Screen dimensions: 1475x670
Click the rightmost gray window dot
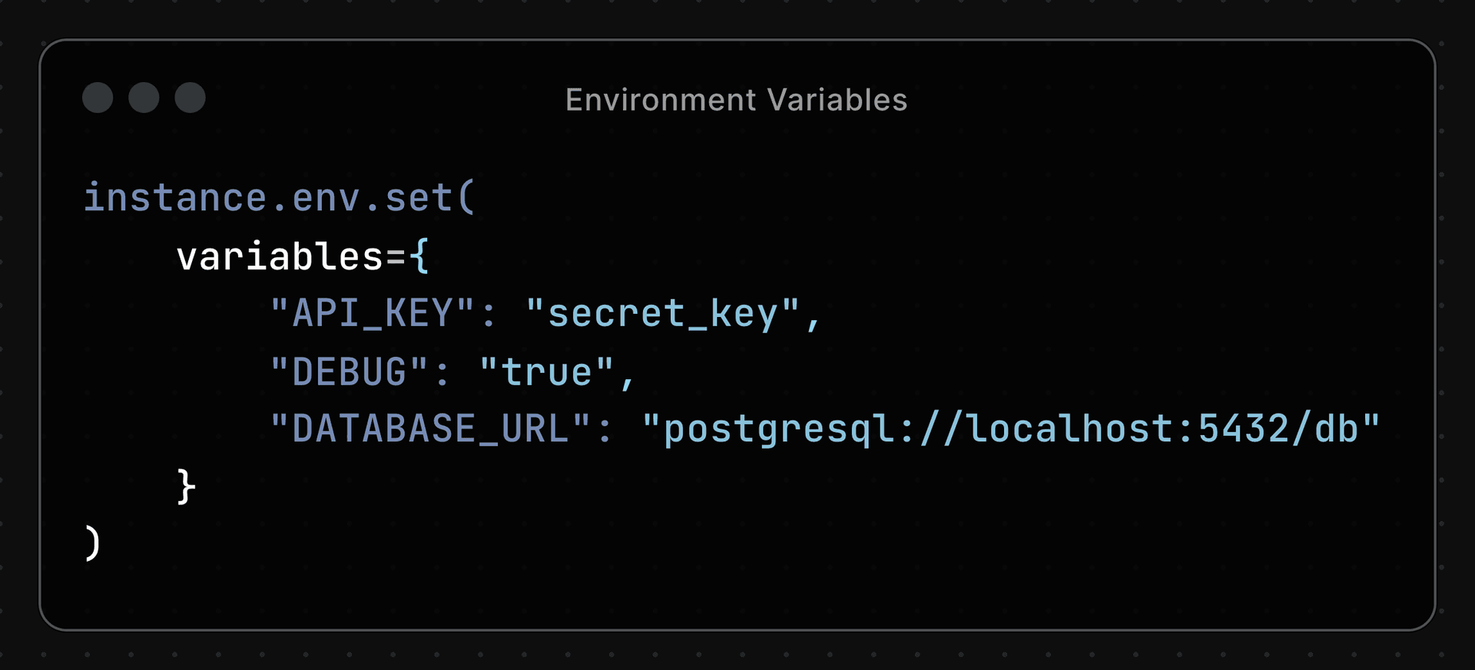click(190, 97)
